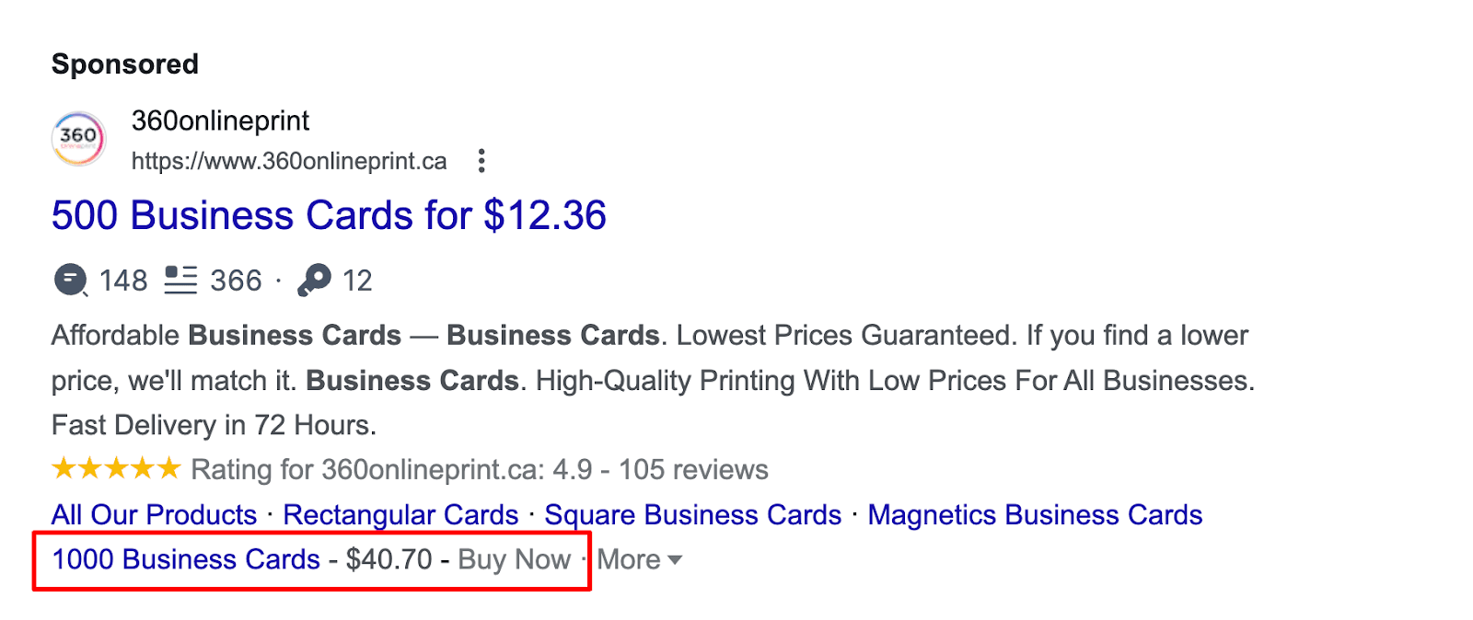
Task: Open the Magnetics Business Cards link
Action: [1035, 515]
